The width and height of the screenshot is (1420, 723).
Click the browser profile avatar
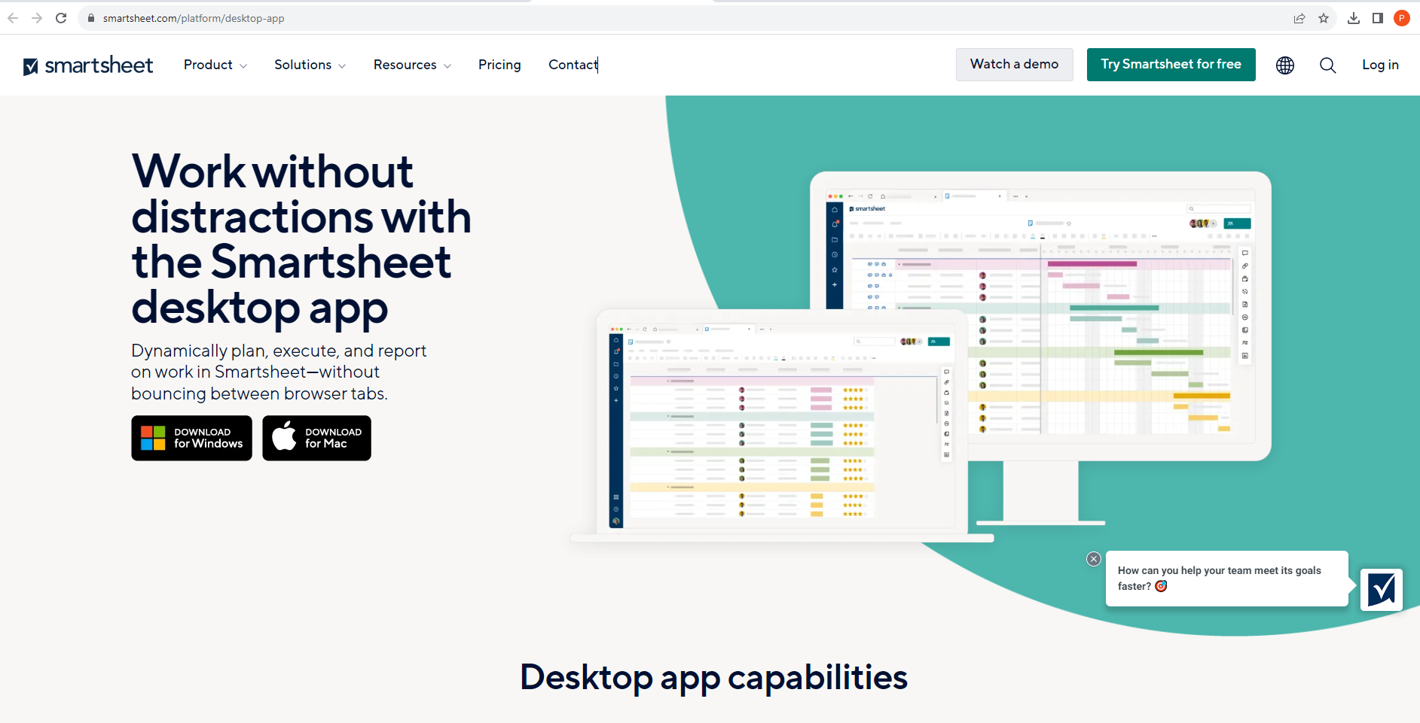[1401, 18]
